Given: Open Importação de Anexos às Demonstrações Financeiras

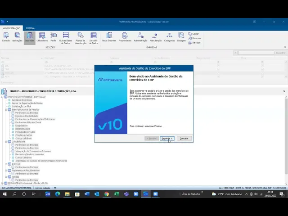Looking at the screenshot, I should (x=41, y=161).
